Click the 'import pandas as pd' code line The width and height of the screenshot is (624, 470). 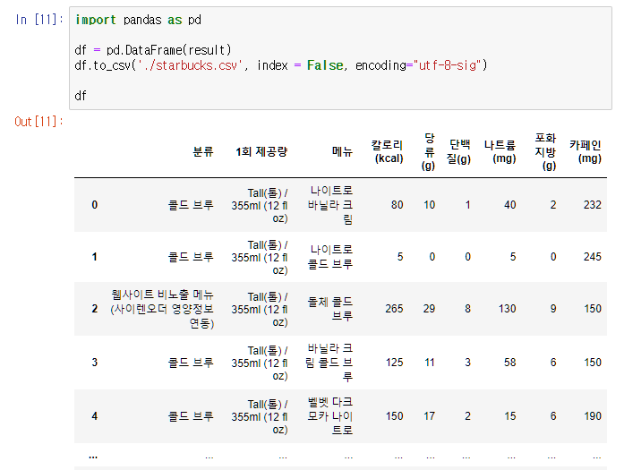138,20
